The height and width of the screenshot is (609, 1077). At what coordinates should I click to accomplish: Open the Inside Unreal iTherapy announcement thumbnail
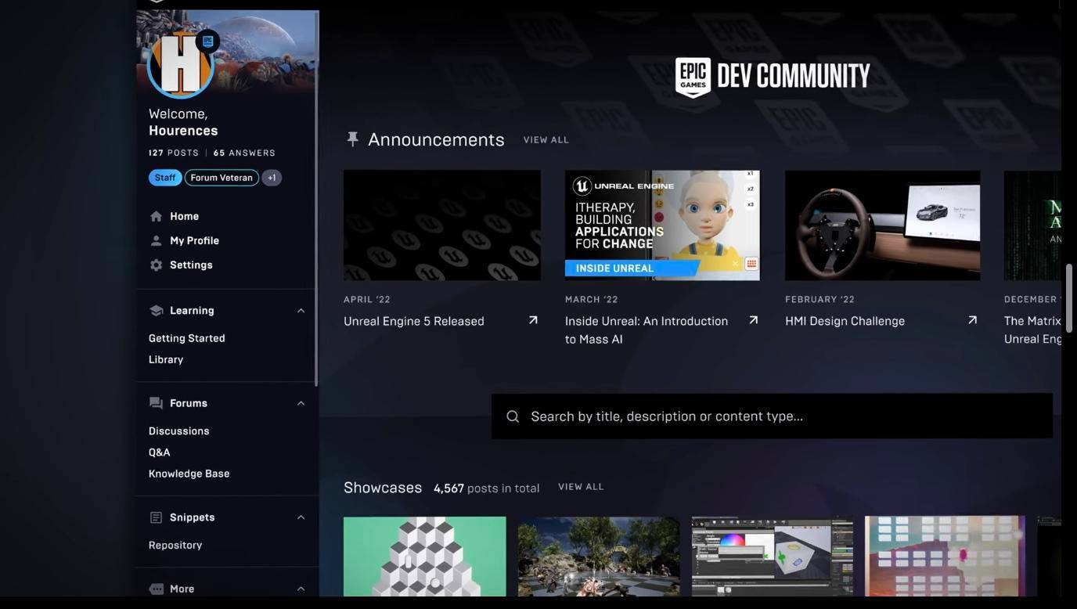[x=662, y=225]
